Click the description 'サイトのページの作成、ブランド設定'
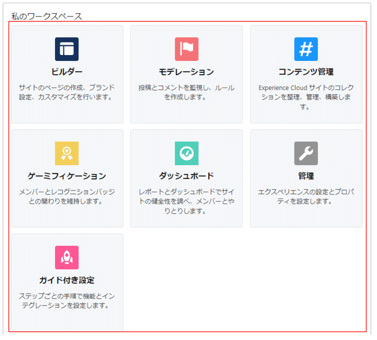The image size is (377, 340). point(67,92)
